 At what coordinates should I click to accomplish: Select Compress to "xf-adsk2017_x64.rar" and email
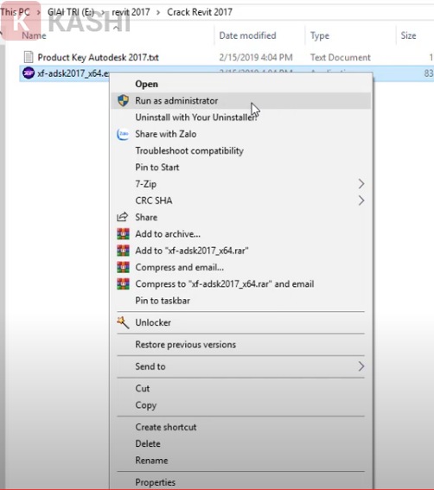(x=225, y=283)
